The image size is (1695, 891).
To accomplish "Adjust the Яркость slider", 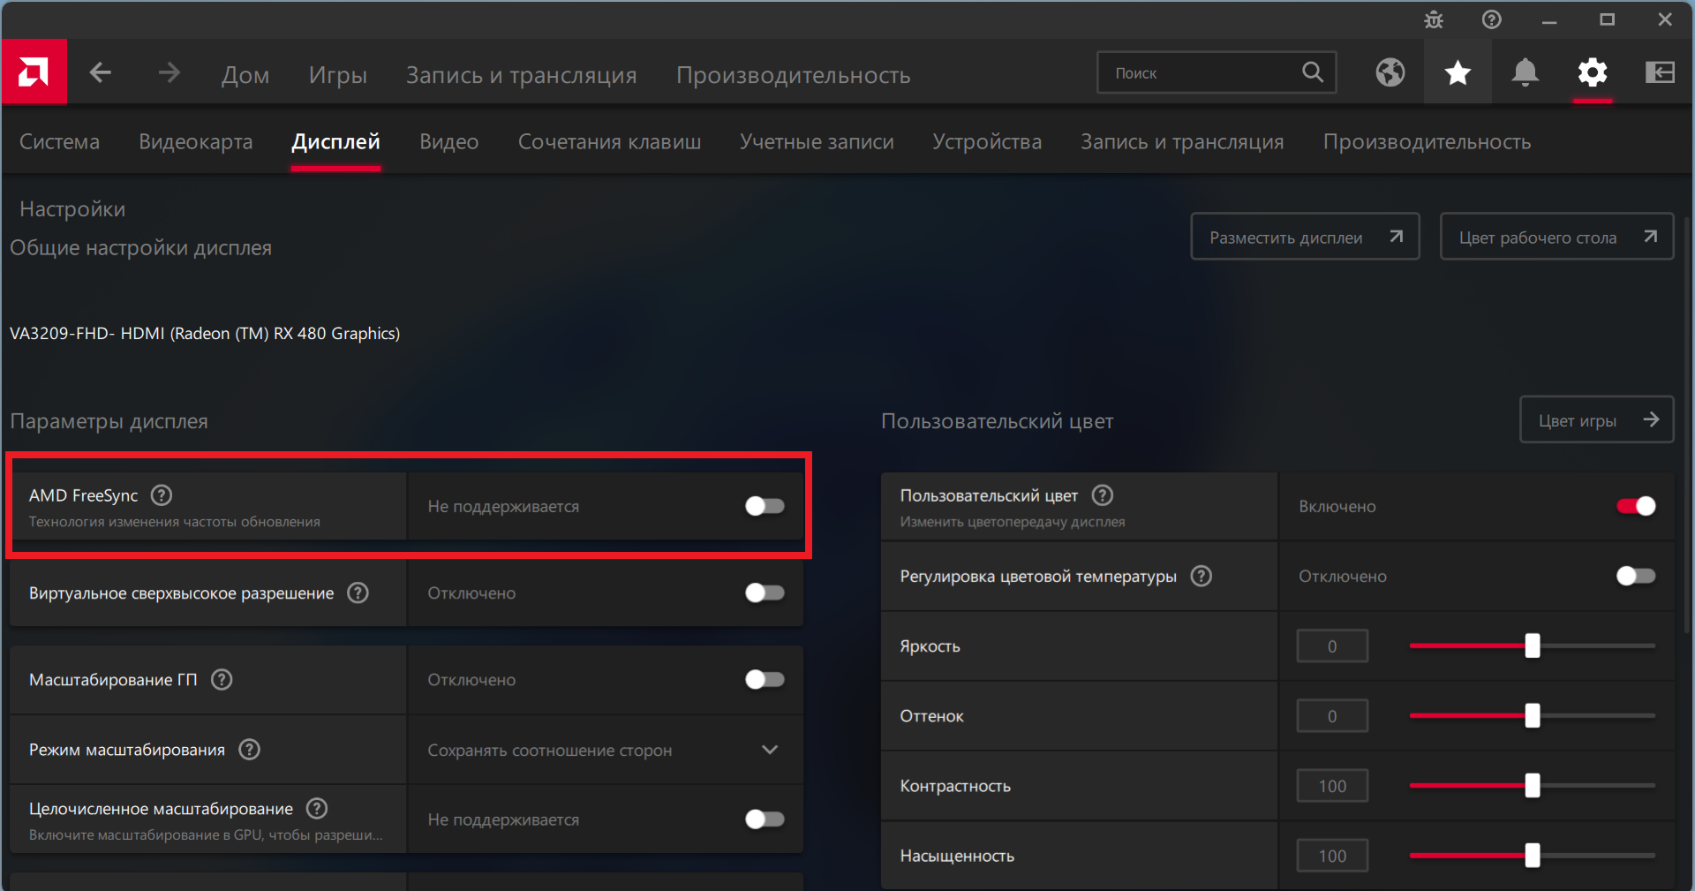I will pyautogui.click(x=1532, y=646).
